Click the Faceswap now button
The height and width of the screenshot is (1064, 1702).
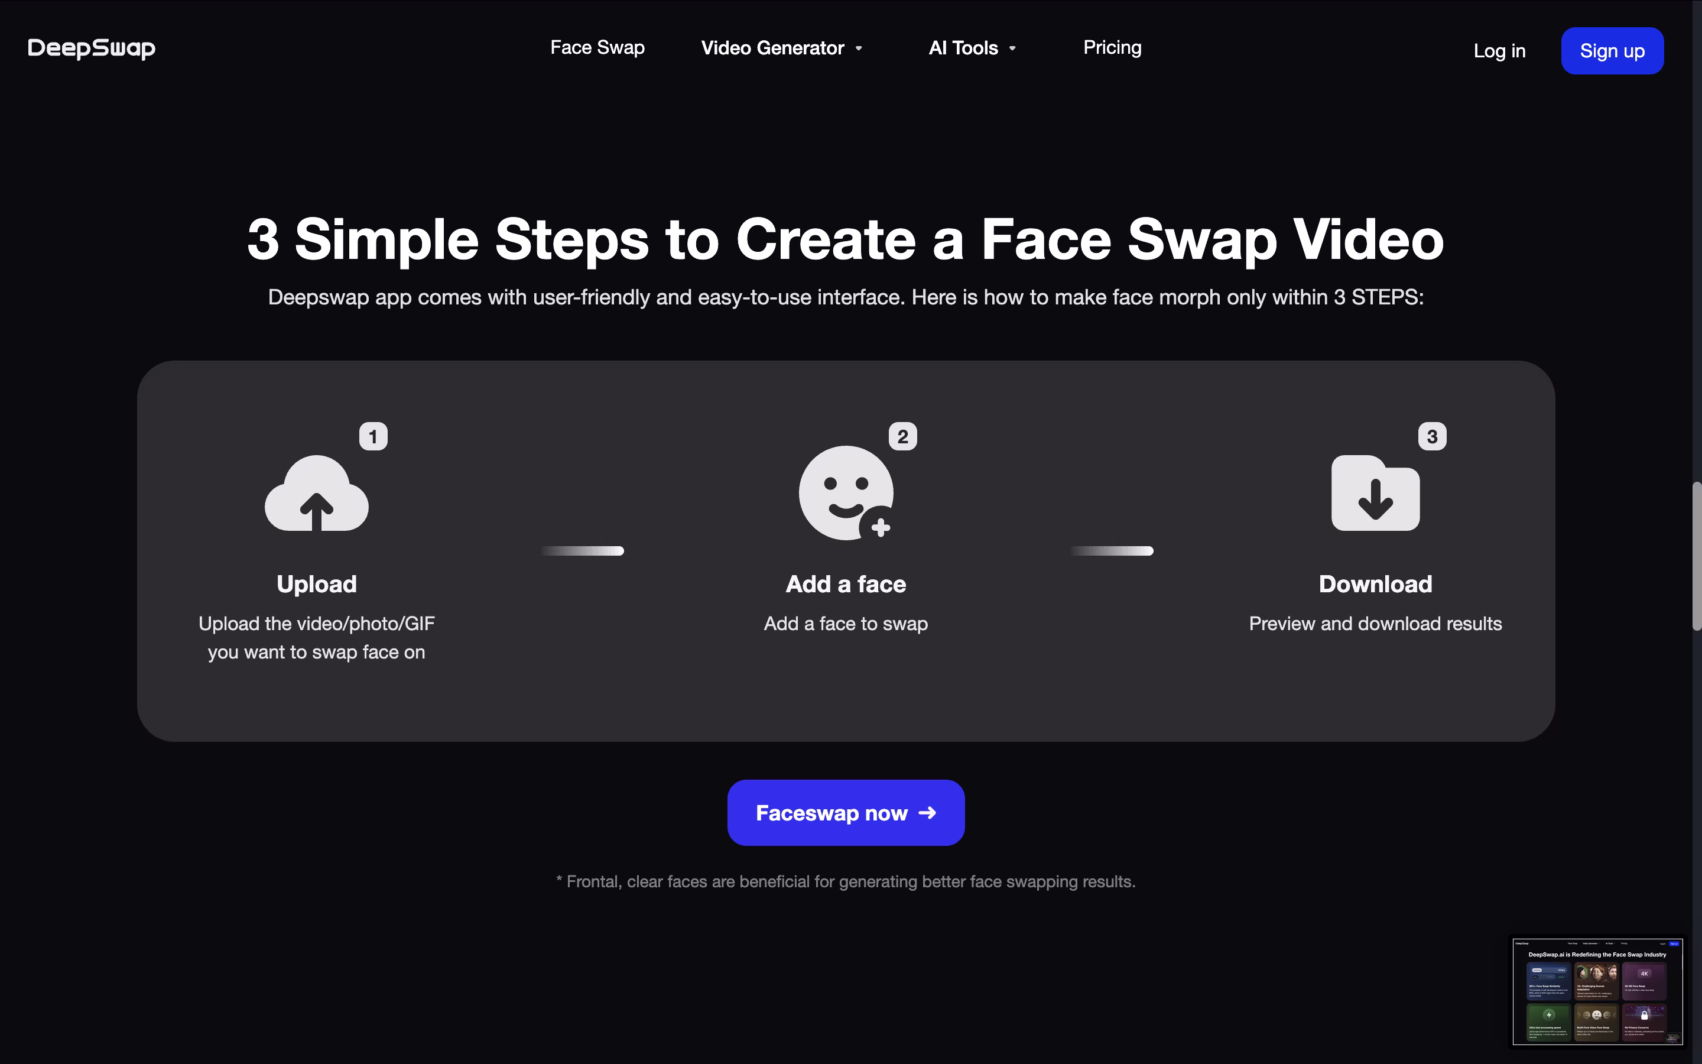[846, 813]
